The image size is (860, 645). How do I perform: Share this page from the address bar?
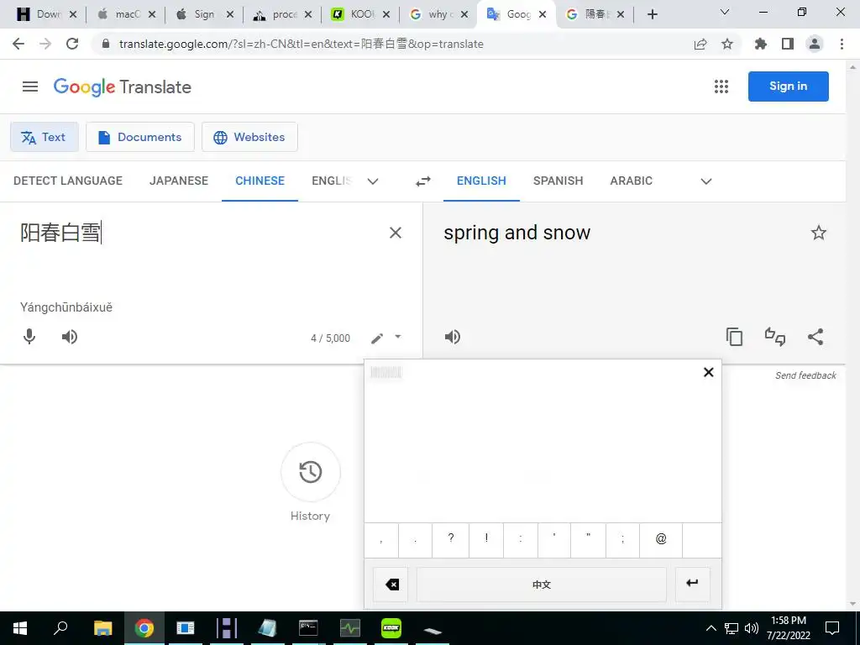pos(700,44)
